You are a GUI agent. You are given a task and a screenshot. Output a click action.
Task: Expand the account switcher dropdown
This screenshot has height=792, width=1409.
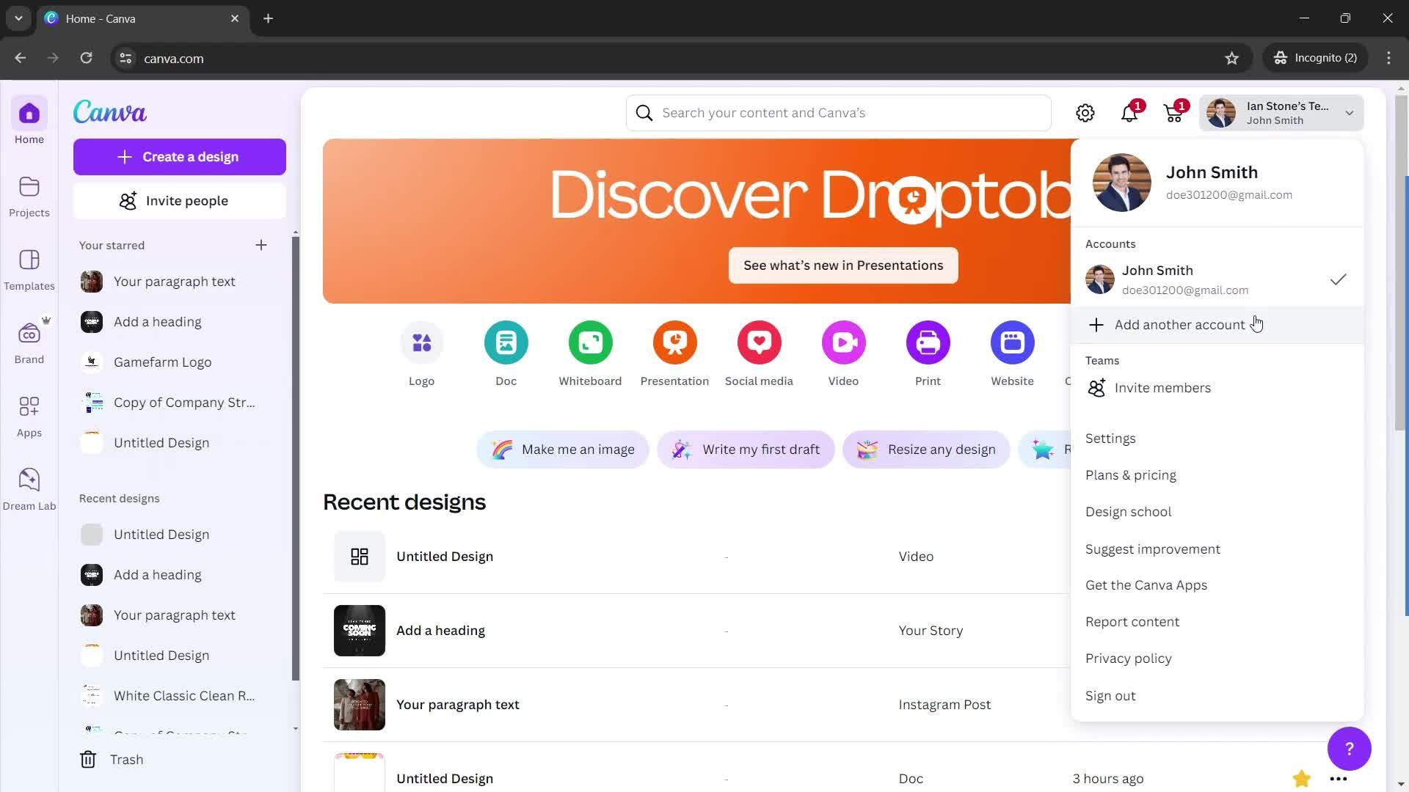click(1282, 113)
